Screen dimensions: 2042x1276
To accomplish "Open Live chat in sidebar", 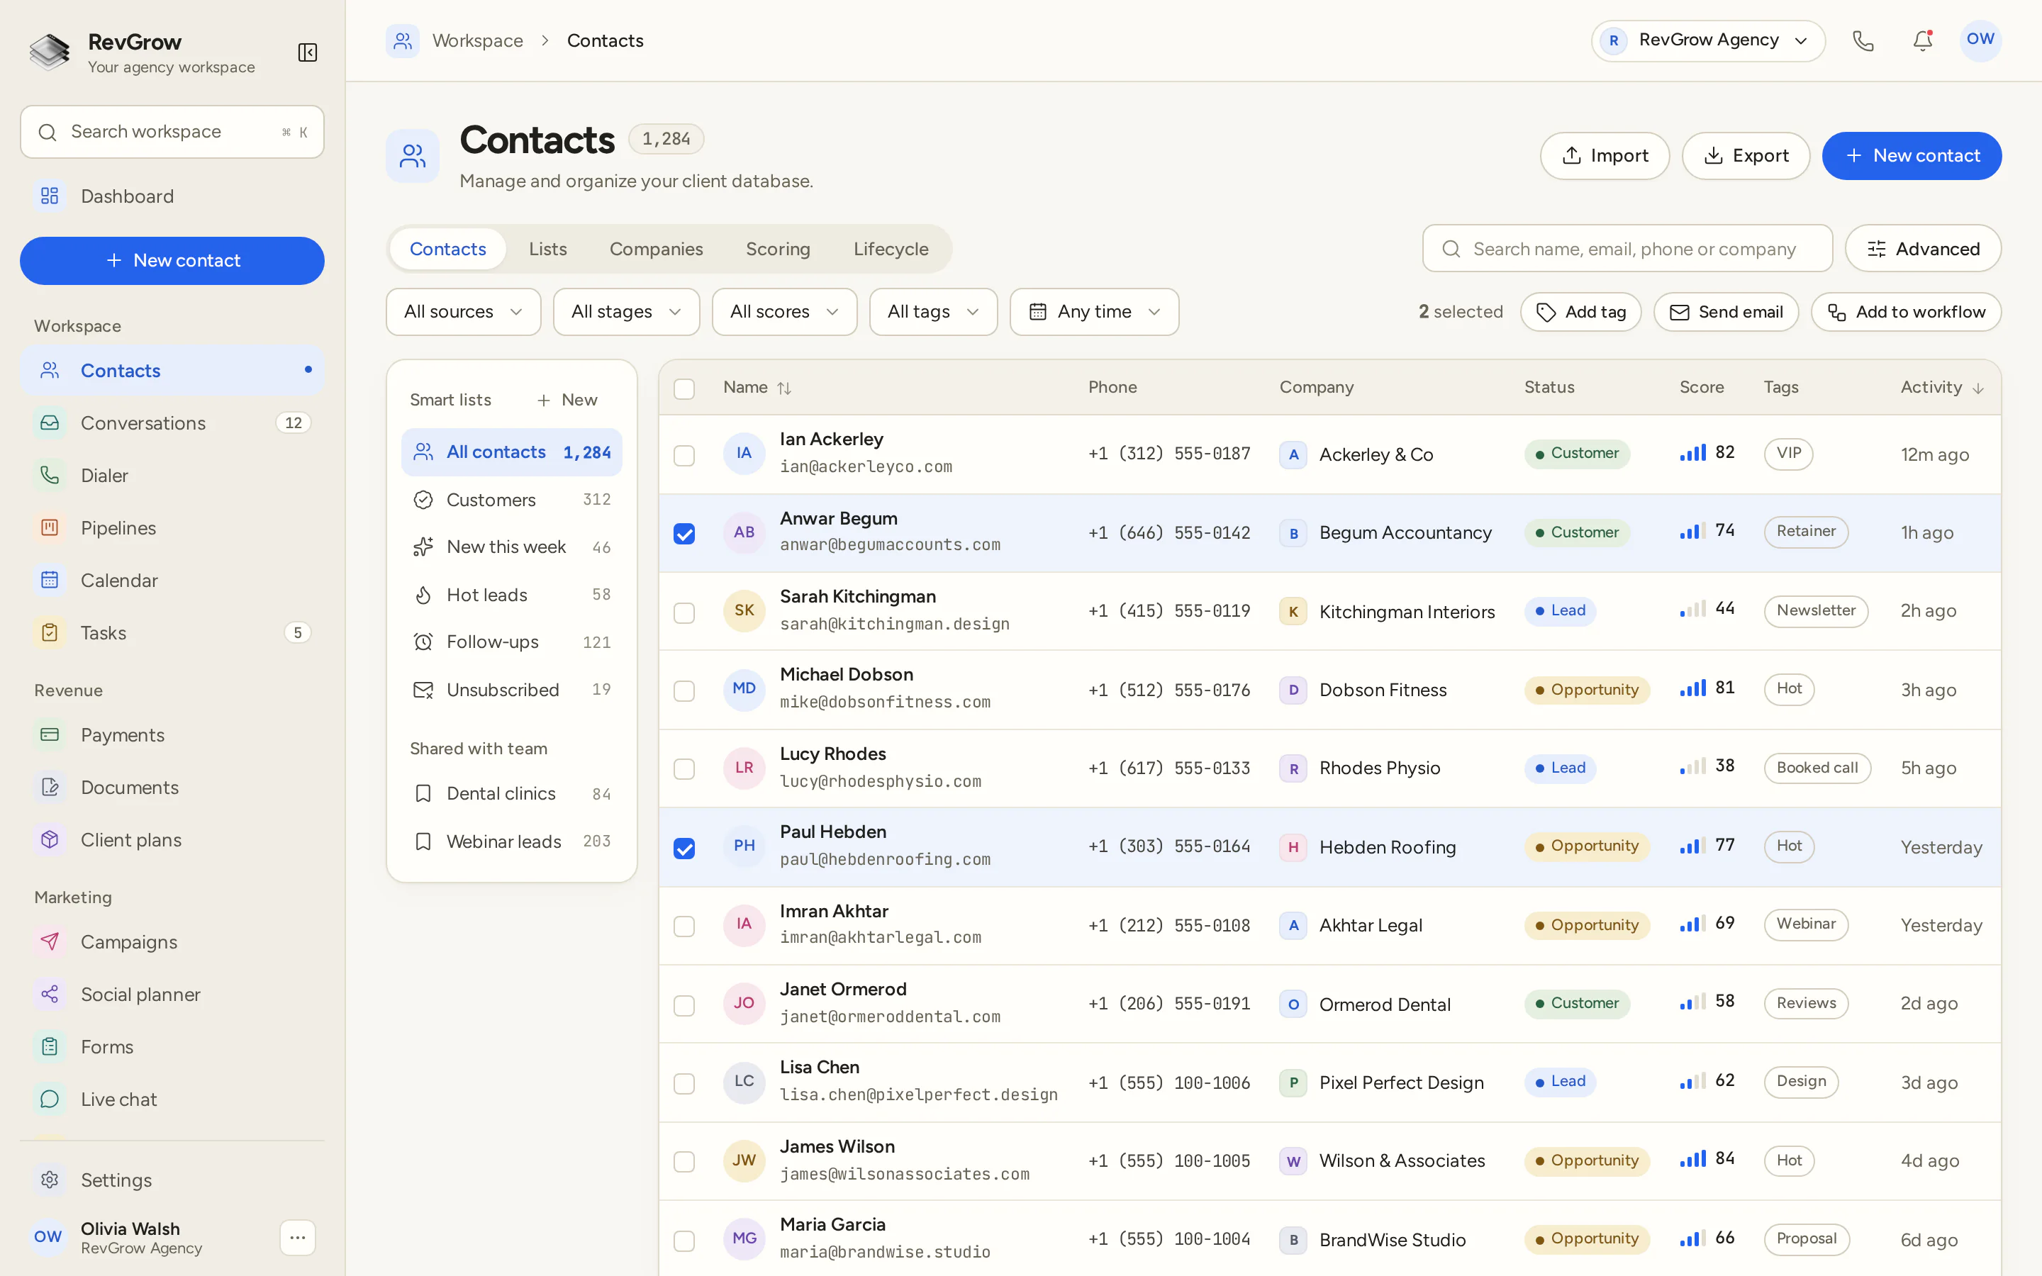I will coord(172,1098).
